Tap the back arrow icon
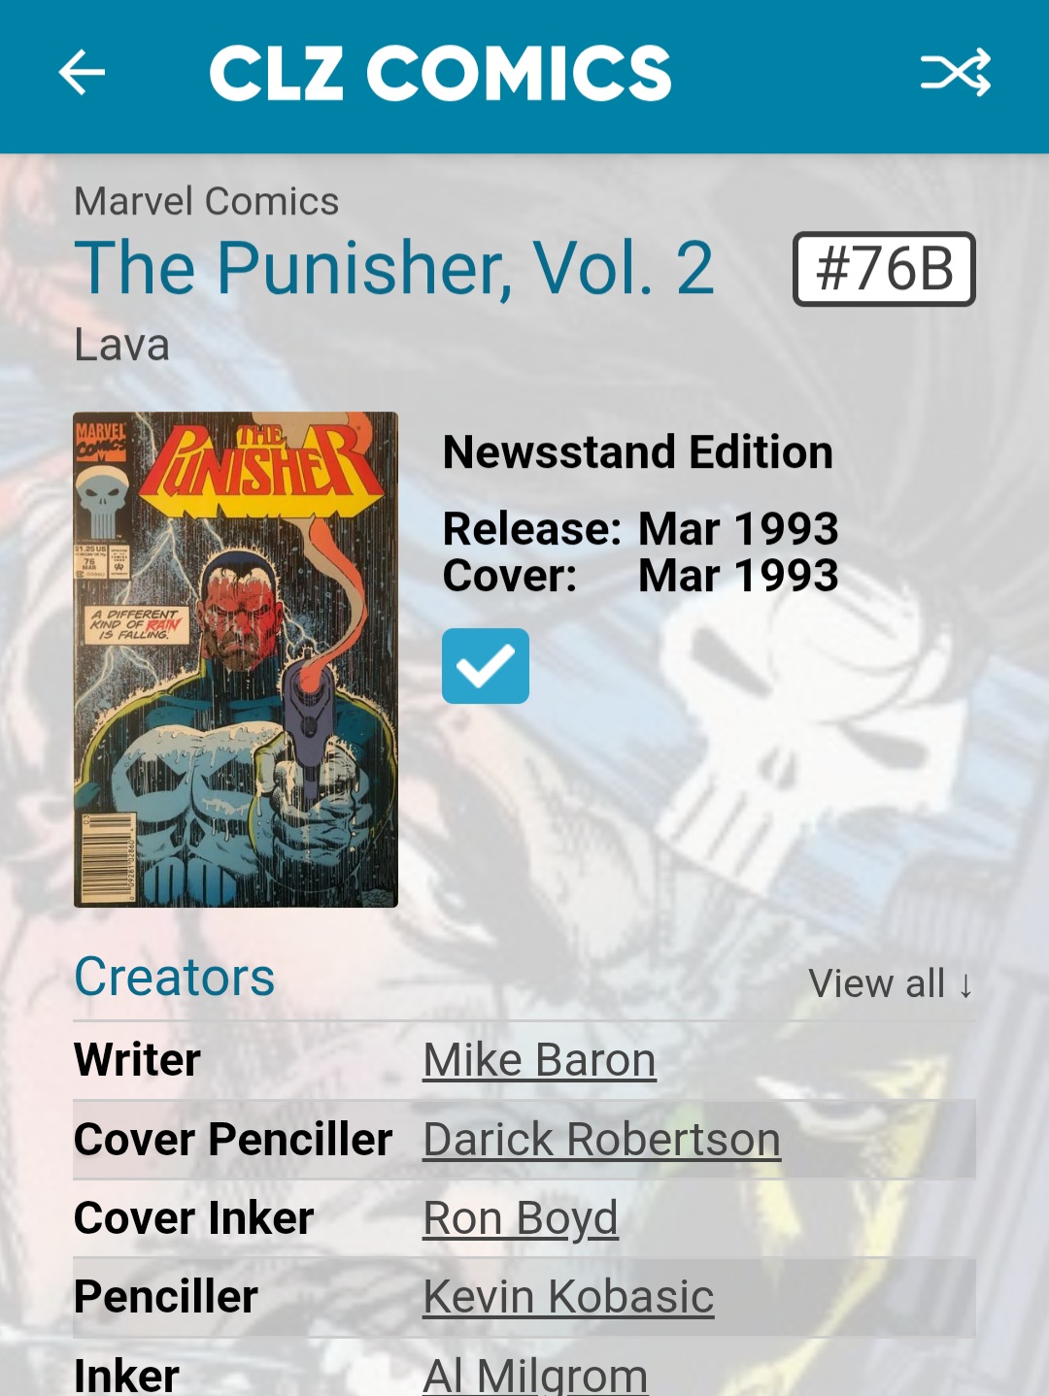Image resolution: width=1049 pixels, height=1396 pixels. click(x=82, y=73)
